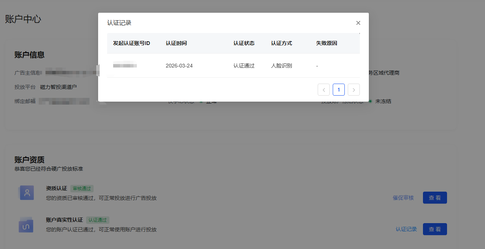Viewport: 485px width, 249px height.
Task: Click the 审核通过 status tag
Action: pyautogui.click(x=82, y=189)
